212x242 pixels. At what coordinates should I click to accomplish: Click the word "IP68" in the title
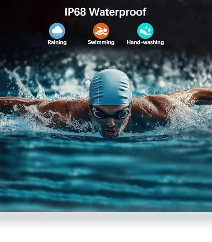click(x=75, y=12)
